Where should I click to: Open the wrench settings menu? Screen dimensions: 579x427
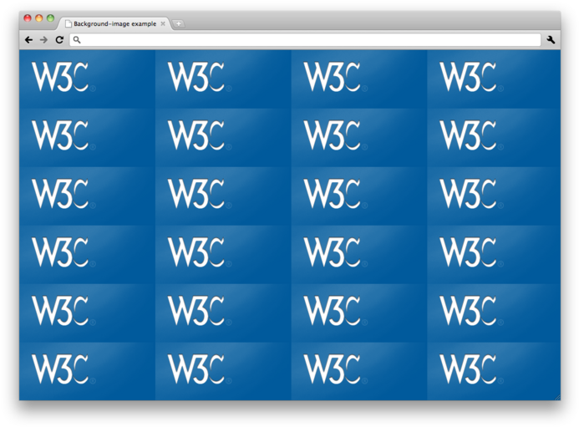[x=551, y=40]
